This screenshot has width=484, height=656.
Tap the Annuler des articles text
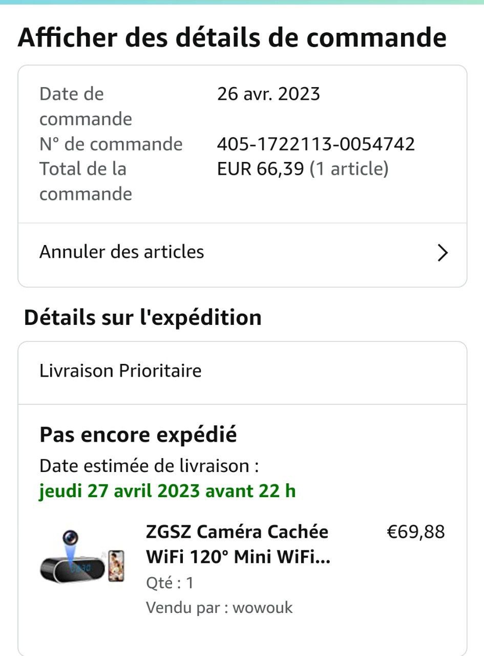[122, 252]
